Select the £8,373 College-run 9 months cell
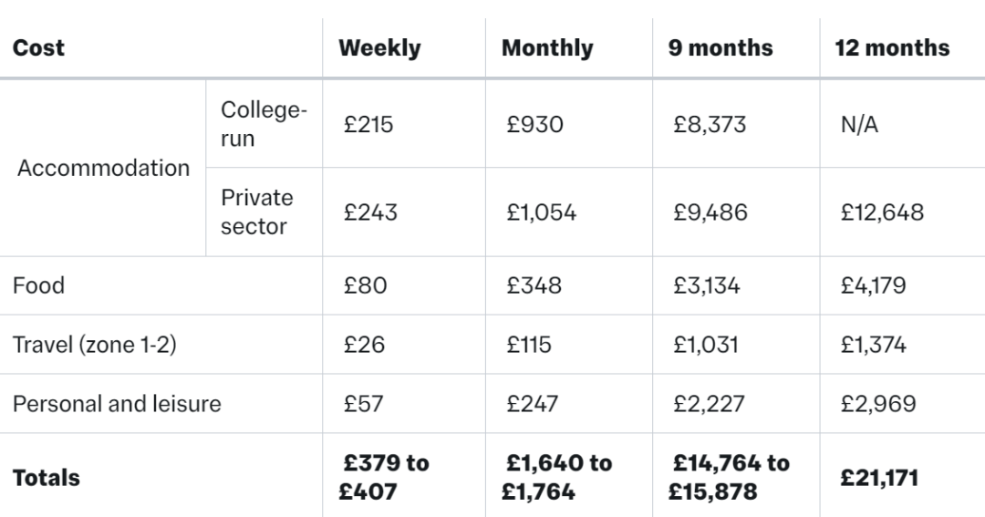 [709, 125]
